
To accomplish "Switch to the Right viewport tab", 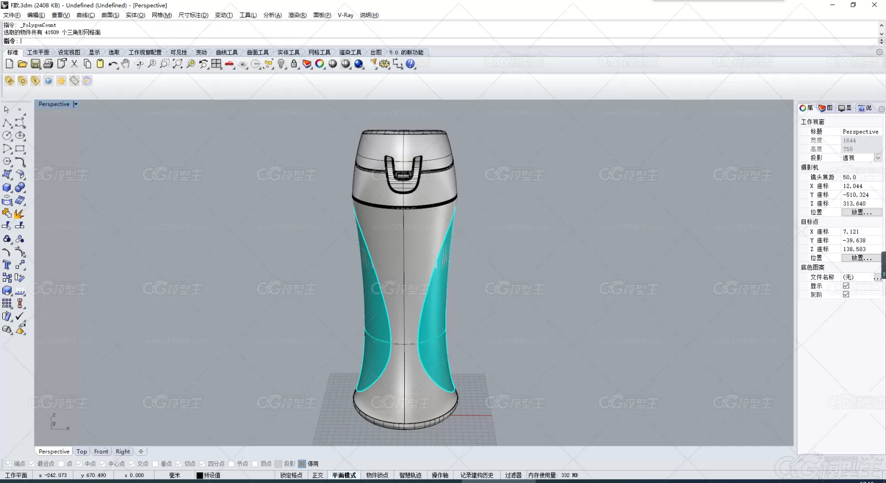I will coord(123,451).
